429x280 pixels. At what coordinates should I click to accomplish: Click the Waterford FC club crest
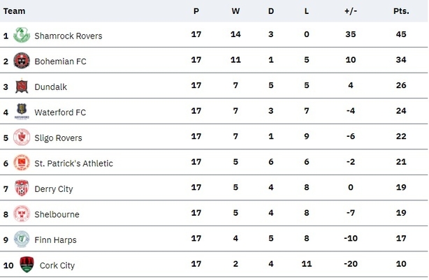[x=22, y=111]
